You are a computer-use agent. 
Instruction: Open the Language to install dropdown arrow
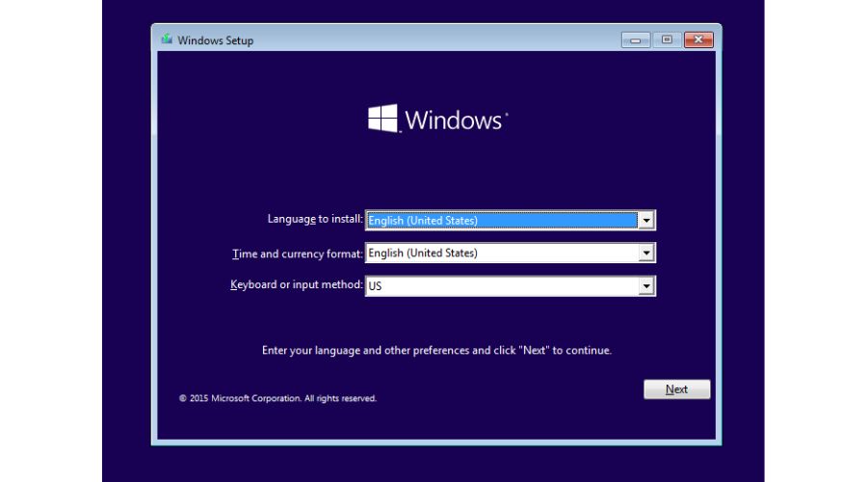pos(645,220)
